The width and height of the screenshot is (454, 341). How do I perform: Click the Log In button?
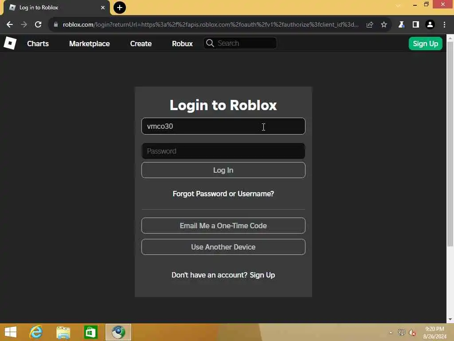(223, 170)
